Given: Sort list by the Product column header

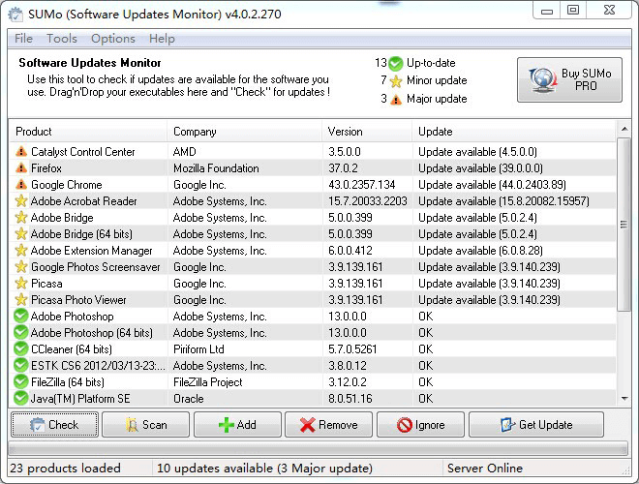Looking at the screenshot, I should (88, 132).
